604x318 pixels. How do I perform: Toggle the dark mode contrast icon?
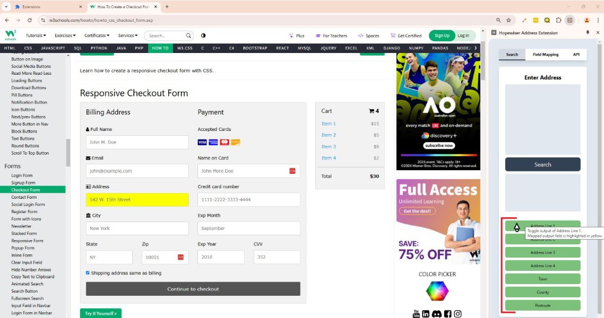click(203, 36)
